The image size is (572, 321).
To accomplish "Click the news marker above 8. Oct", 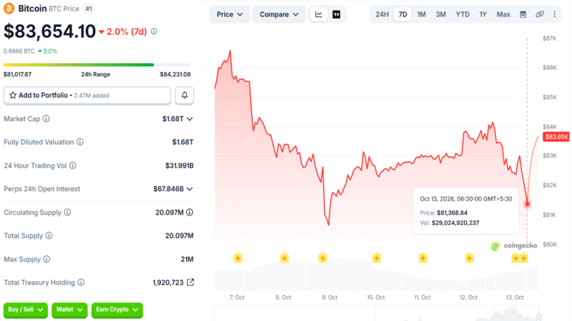I will pyautogui.click(x=285, y=259).
